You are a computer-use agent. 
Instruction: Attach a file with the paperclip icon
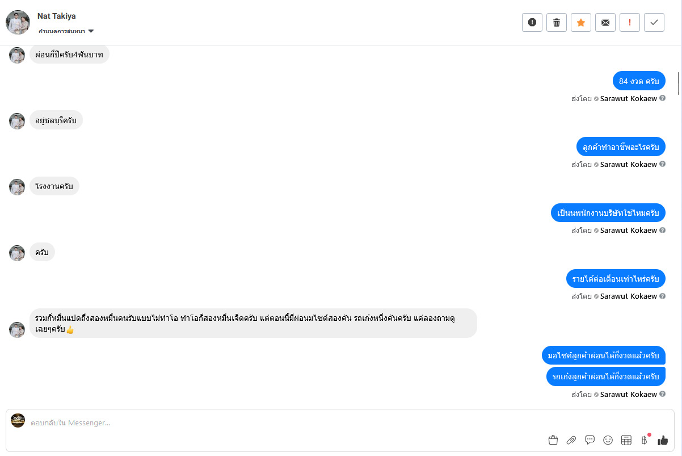[x=571, y=440]
